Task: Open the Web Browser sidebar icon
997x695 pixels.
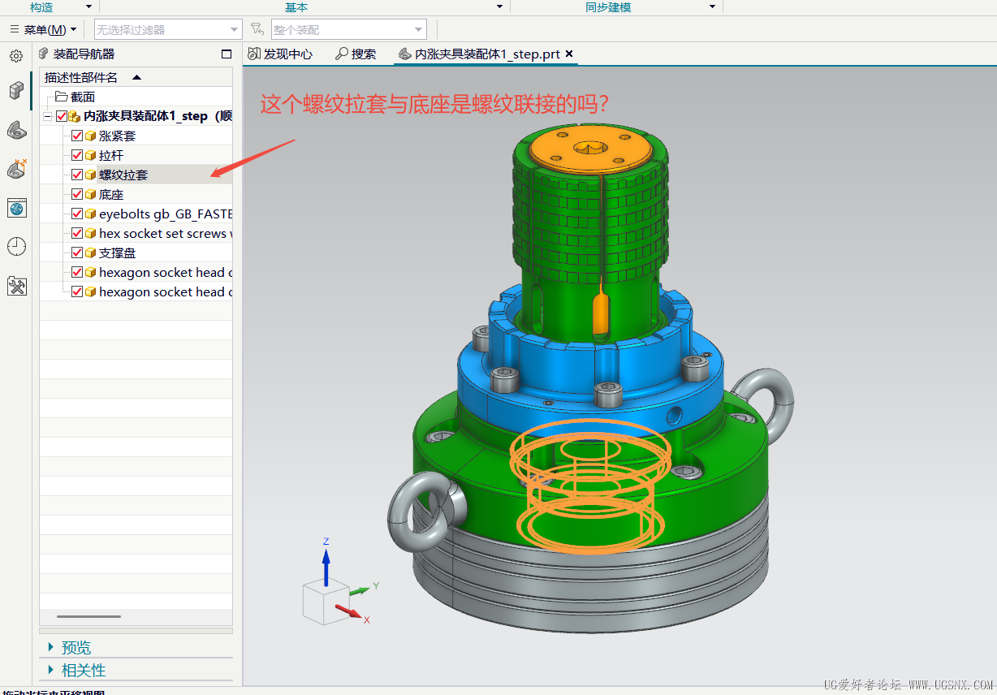Action: click(x=17, y=208)
